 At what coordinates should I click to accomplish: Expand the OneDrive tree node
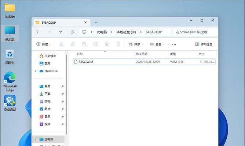(x=36, y=71)
